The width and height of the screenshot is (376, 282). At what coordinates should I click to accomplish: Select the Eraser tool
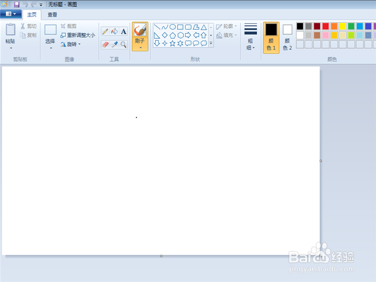coord(105,44)
